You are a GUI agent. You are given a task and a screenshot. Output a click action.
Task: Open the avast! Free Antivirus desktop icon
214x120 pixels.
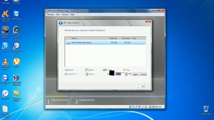pyautogui.click(x=5, y=16)
